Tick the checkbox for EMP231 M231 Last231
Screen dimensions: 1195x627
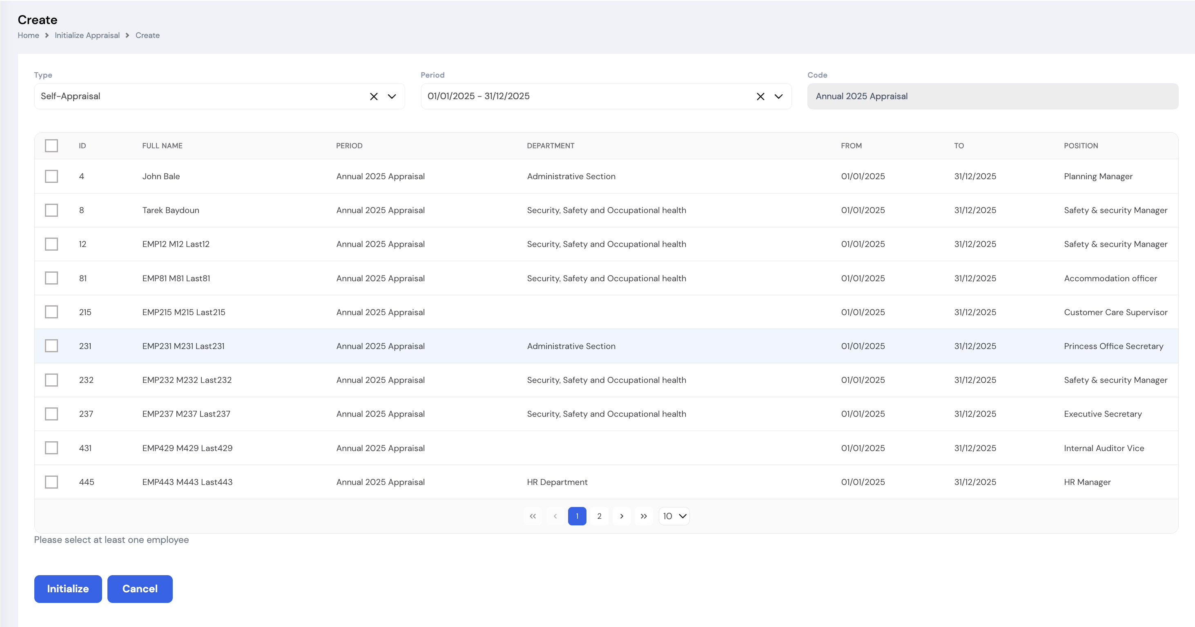(x=51, y=346)
